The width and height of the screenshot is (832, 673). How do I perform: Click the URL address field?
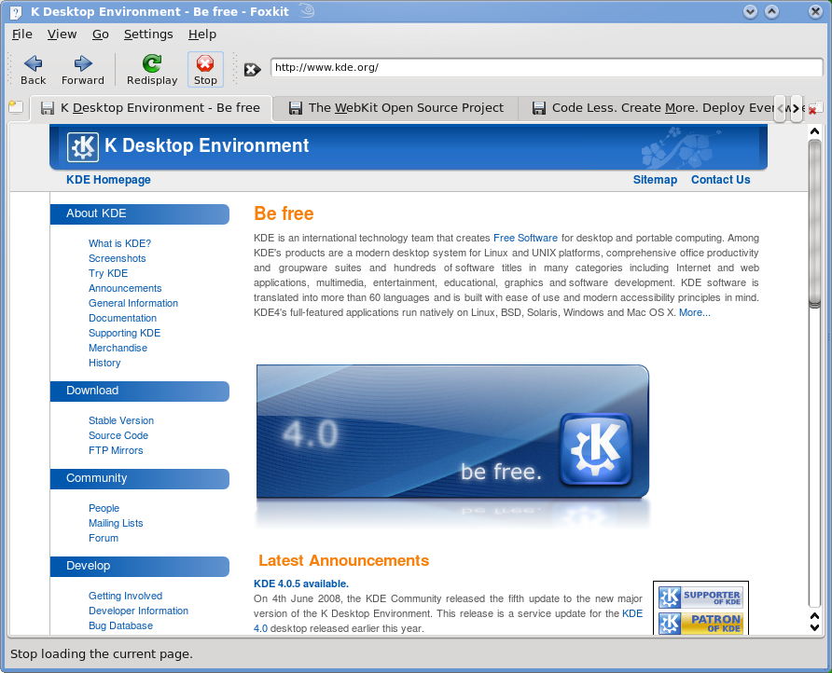[547, 68]
